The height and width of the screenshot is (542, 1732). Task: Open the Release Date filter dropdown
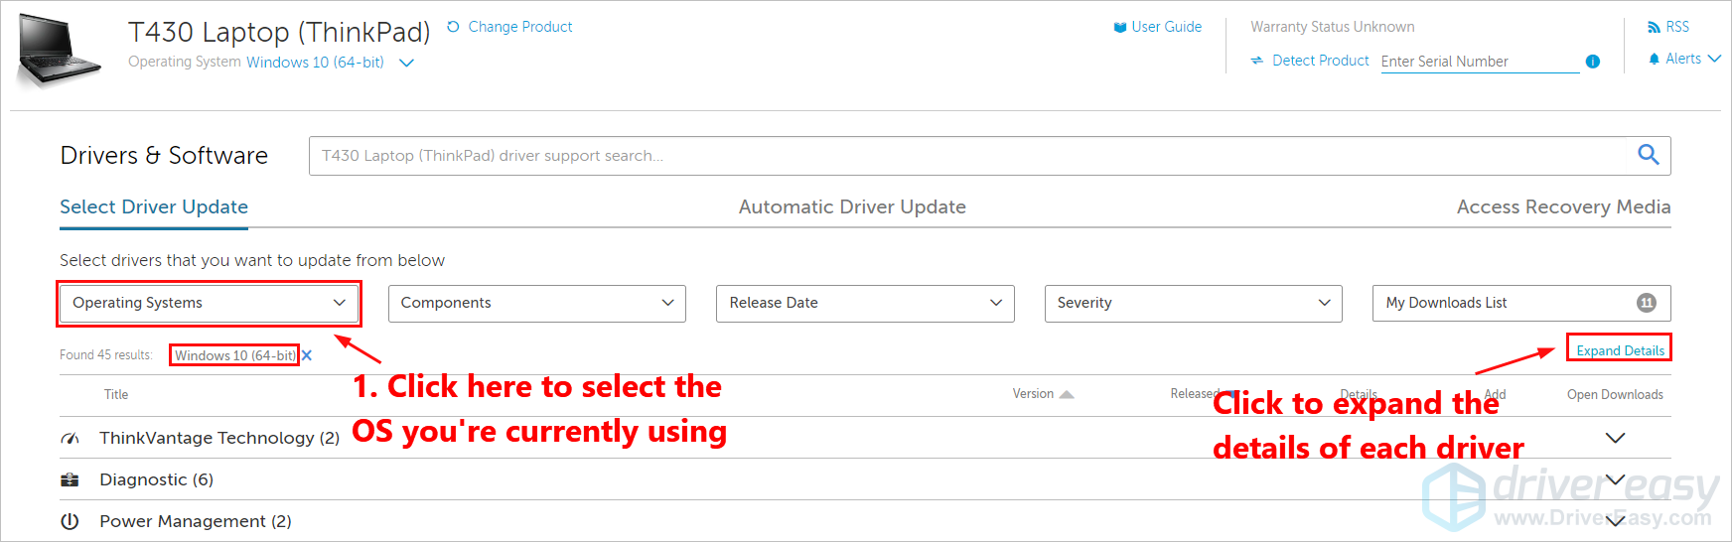click(864, 303)
